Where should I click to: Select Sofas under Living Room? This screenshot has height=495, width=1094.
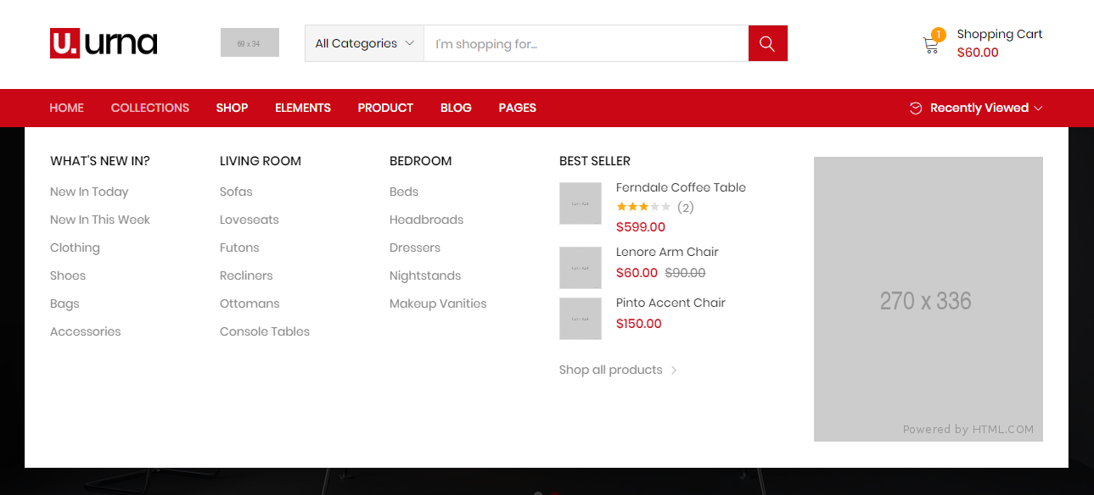[x=236, y=192]
